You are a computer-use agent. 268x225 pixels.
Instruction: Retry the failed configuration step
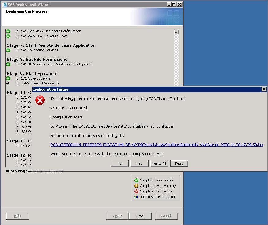(x=179, y=163)
